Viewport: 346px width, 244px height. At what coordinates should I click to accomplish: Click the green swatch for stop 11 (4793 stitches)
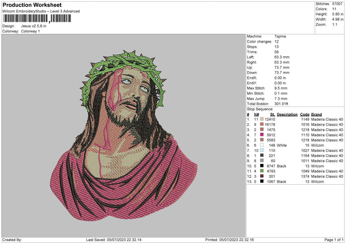tap(262, 171)
